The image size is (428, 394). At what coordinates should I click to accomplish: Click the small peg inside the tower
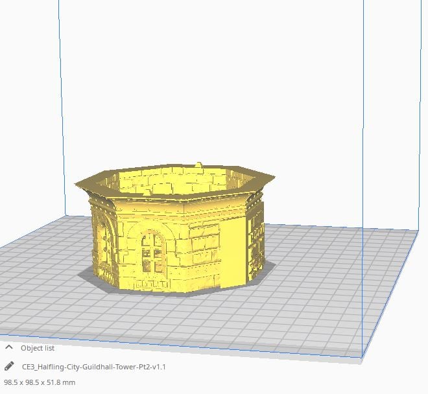200,166
